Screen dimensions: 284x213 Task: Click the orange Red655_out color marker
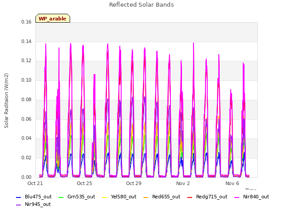click(x=146, y=197)
